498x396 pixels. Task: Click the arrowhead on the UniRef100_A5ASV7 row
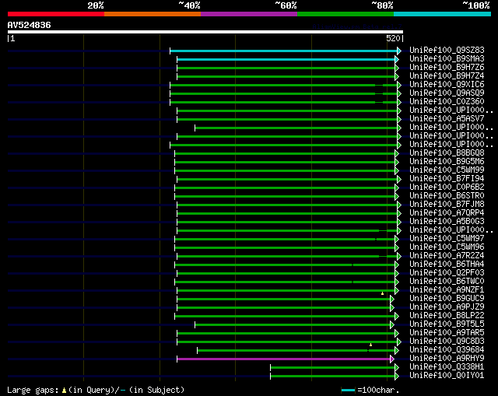(x=399, y=119)
